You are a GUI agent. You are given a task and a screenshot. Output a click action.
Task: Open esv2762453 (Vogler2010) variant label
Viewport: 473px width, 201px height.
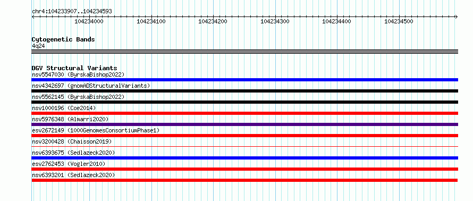point(69,164)
